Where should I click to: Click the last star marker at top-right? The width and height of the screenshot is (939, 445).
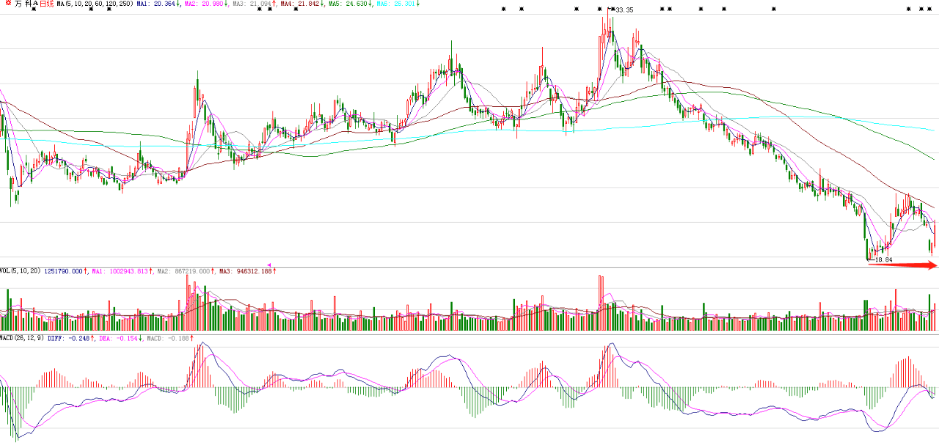[932, 9]
